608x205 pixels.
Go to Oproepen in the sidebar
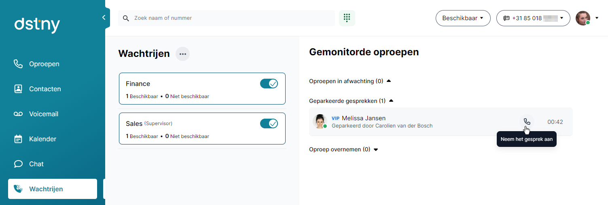click(44, 64)
